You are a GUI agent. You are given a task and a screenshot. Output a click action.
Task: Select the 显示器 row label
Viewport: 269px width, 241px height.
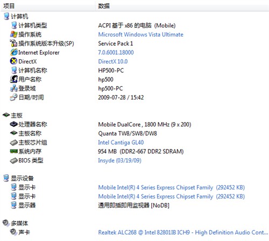(x=27, y=205)
